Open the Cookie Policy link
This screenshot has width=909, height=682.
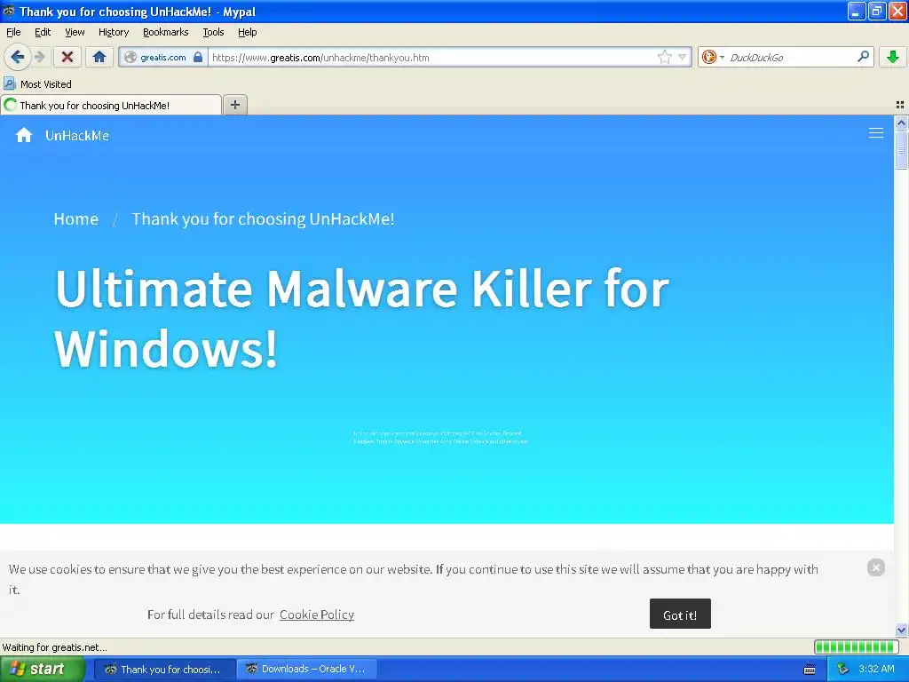(x=317, y=615)
